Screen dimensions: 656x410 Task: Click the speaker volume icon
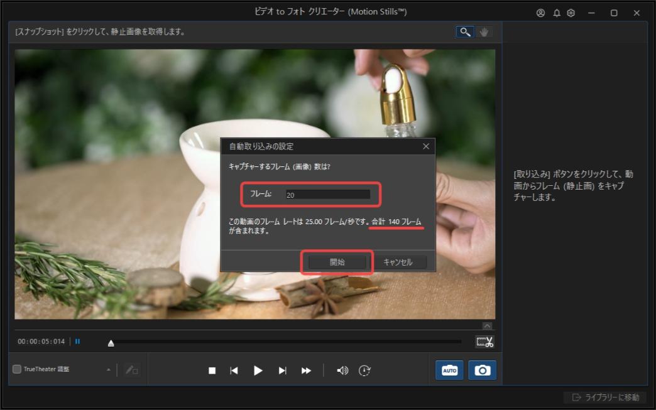[342, 370]
